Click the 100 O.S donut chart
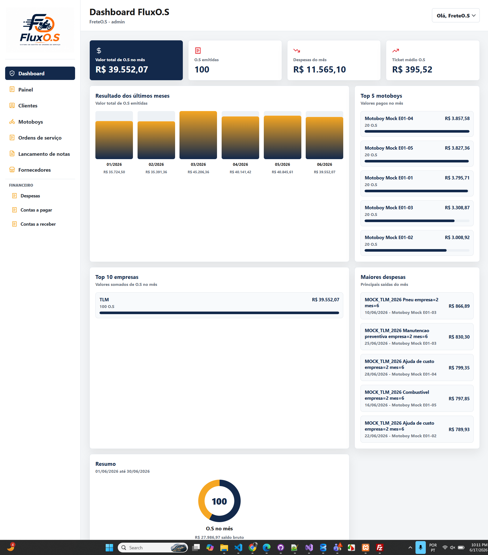Screen dimensions: 488x555 click(x=219, y=501)
